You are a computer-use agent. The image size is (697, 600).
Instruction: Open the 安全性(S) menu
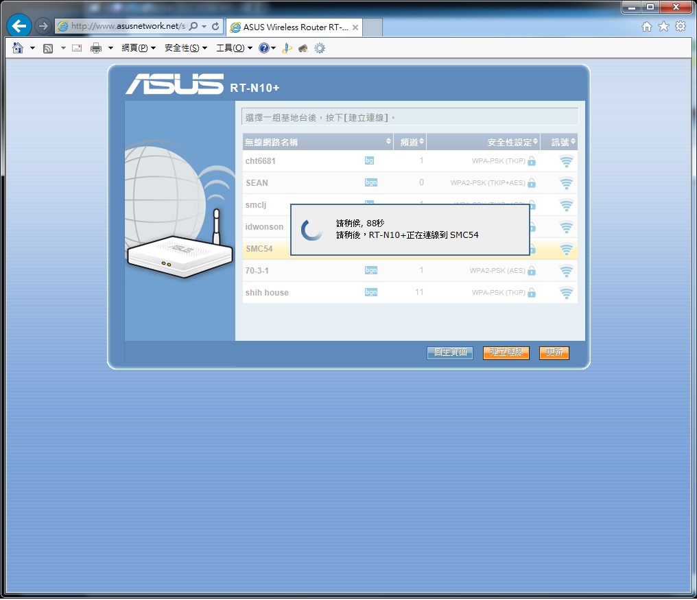coord(186,48)
